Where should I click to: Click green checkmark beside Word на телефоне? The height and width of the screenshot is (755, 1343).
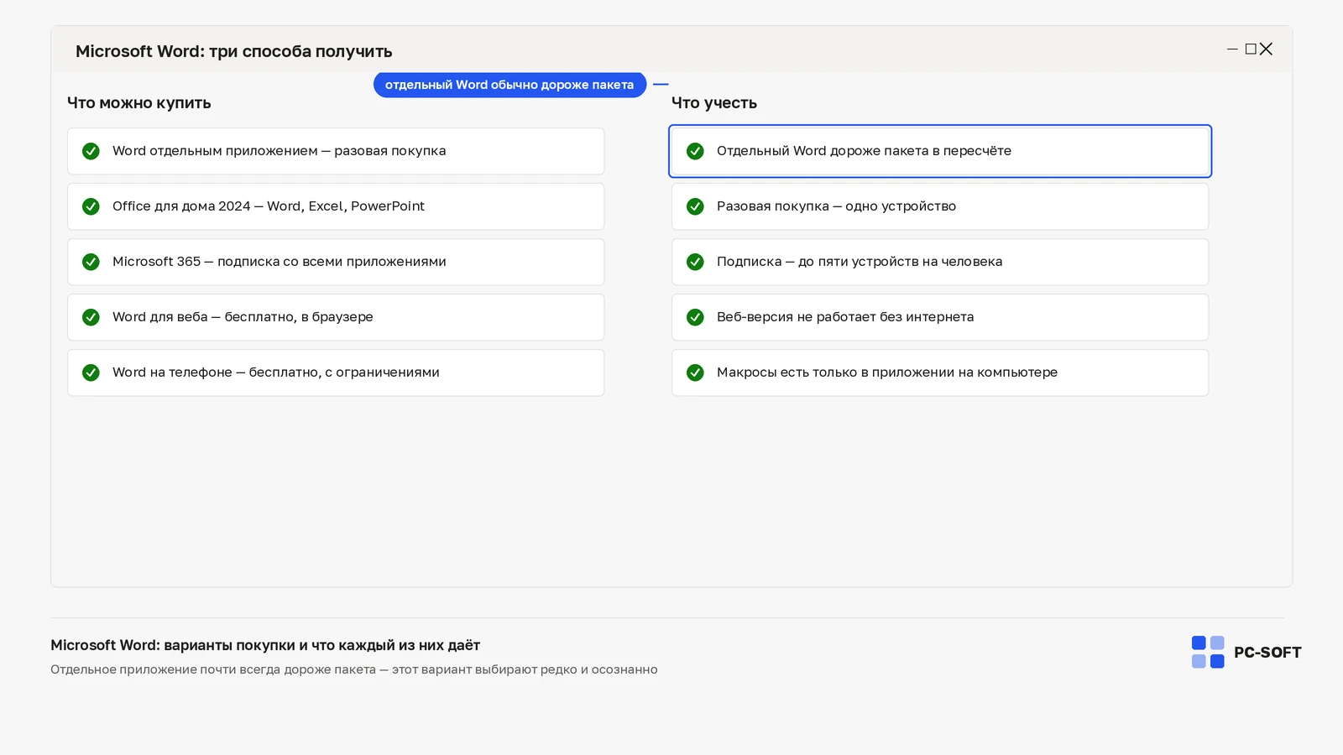click(91, 372)
